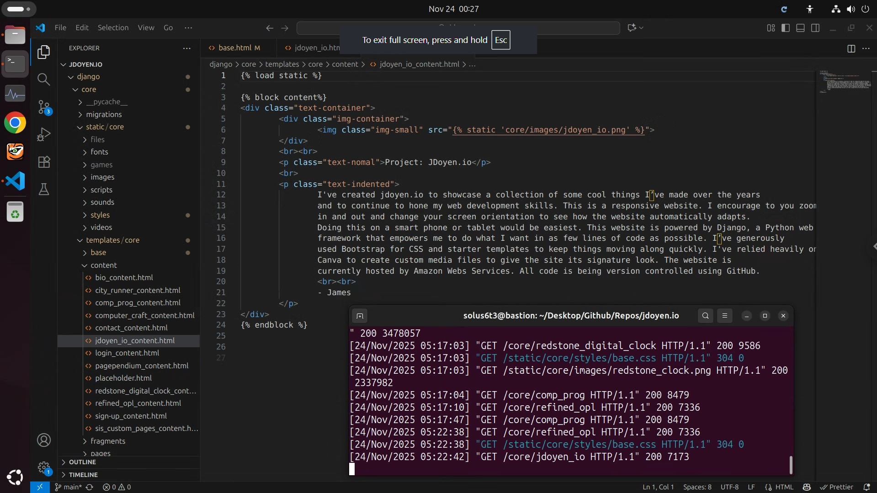Open the Run and Debug view

pyautogui.click(x=44, y=134)
